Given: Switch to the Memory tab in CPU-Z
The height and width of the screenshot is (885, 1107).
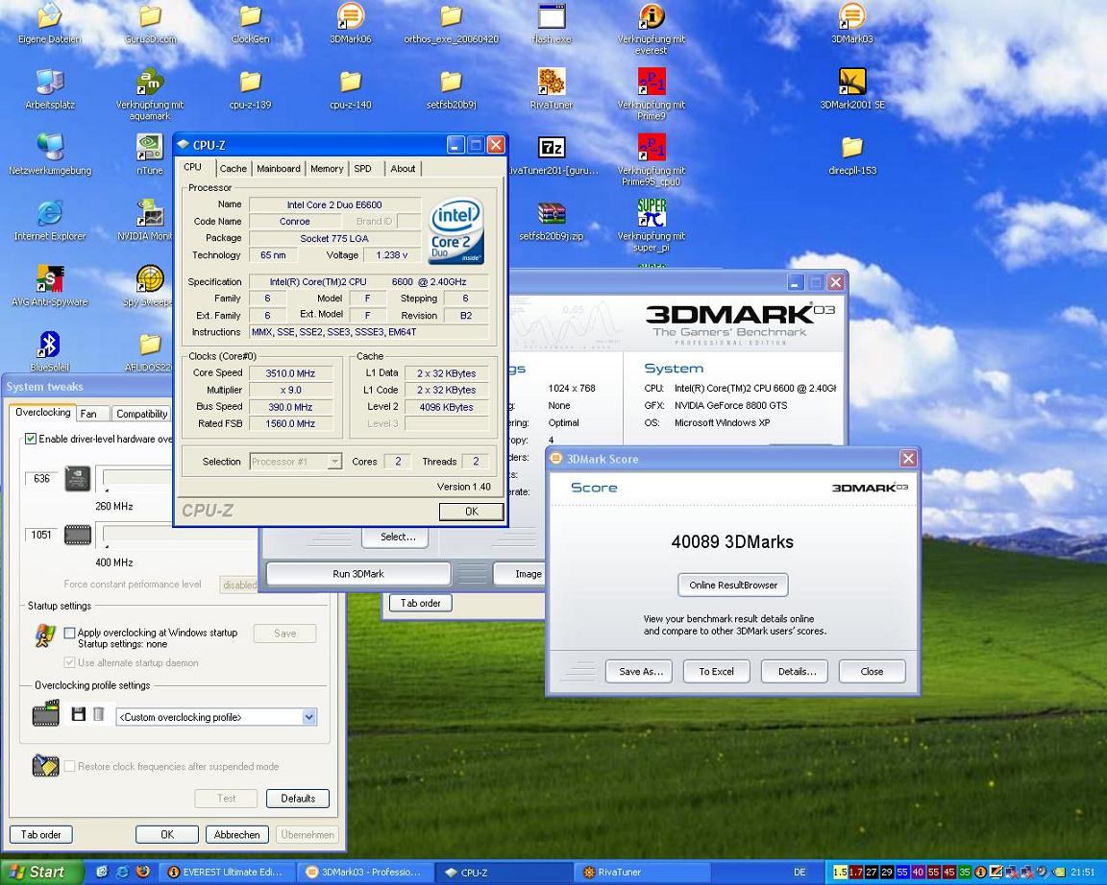Looking at the screenshot, I should 327,169.
